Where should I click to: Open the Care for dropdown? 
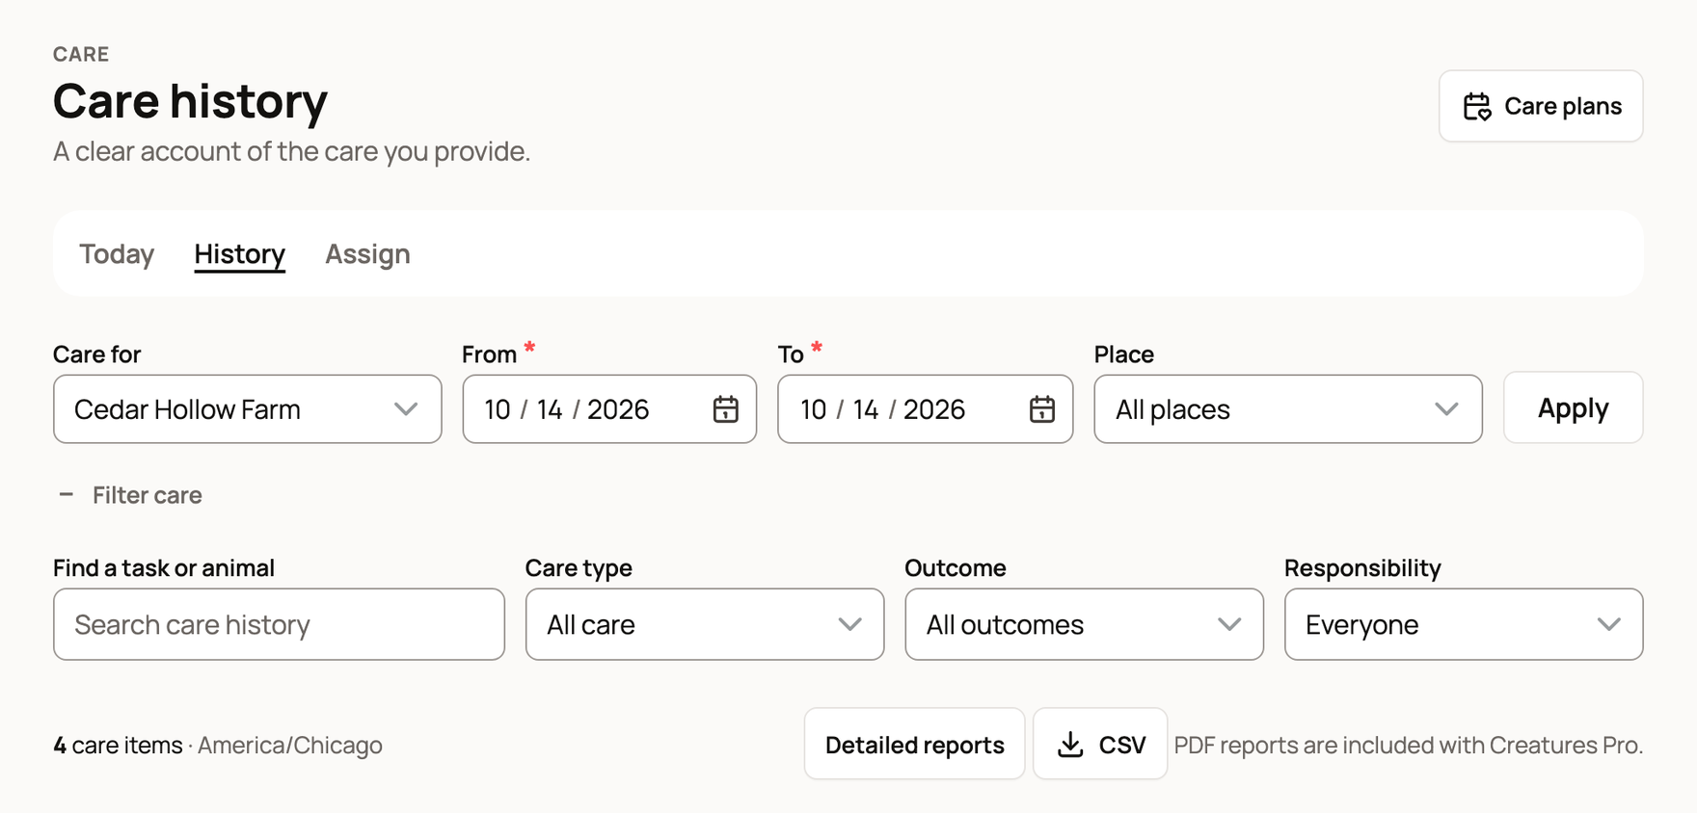(x=248, y=409)
